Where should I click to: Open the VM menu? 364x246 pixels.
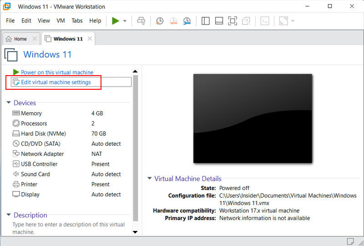61,20
